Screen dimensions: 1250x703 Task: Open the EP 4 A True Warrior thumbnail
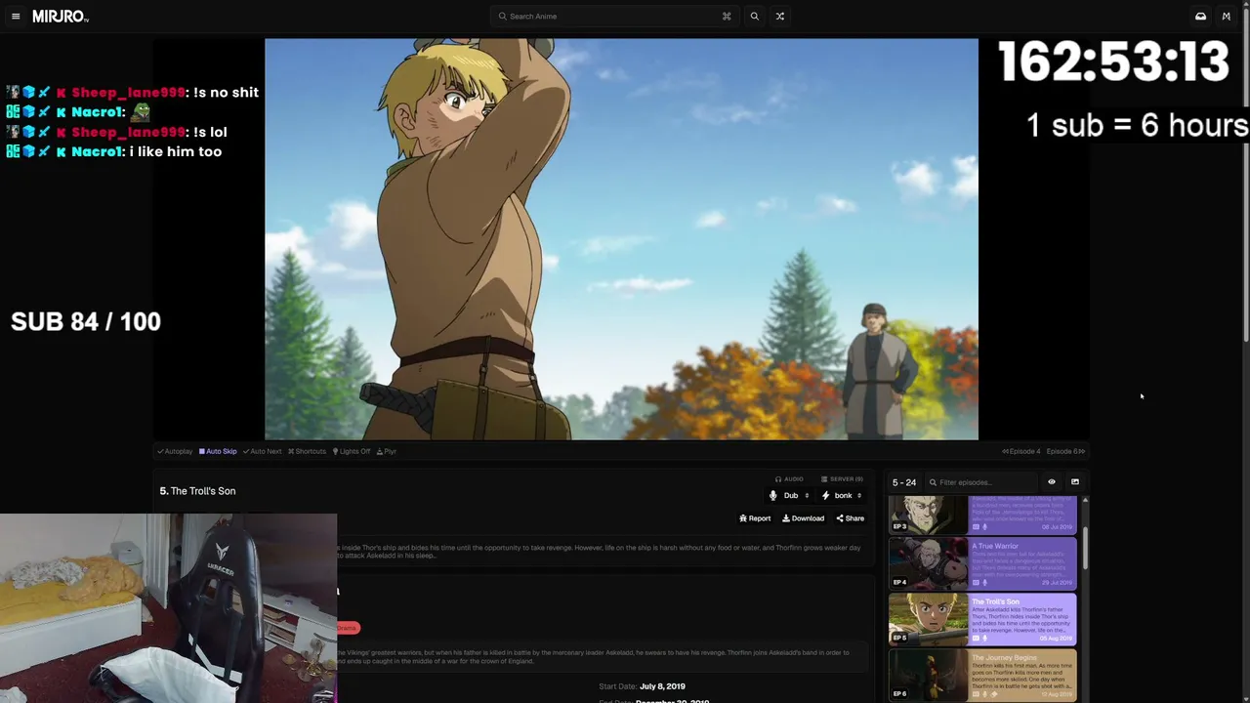[x=928, y=563]
